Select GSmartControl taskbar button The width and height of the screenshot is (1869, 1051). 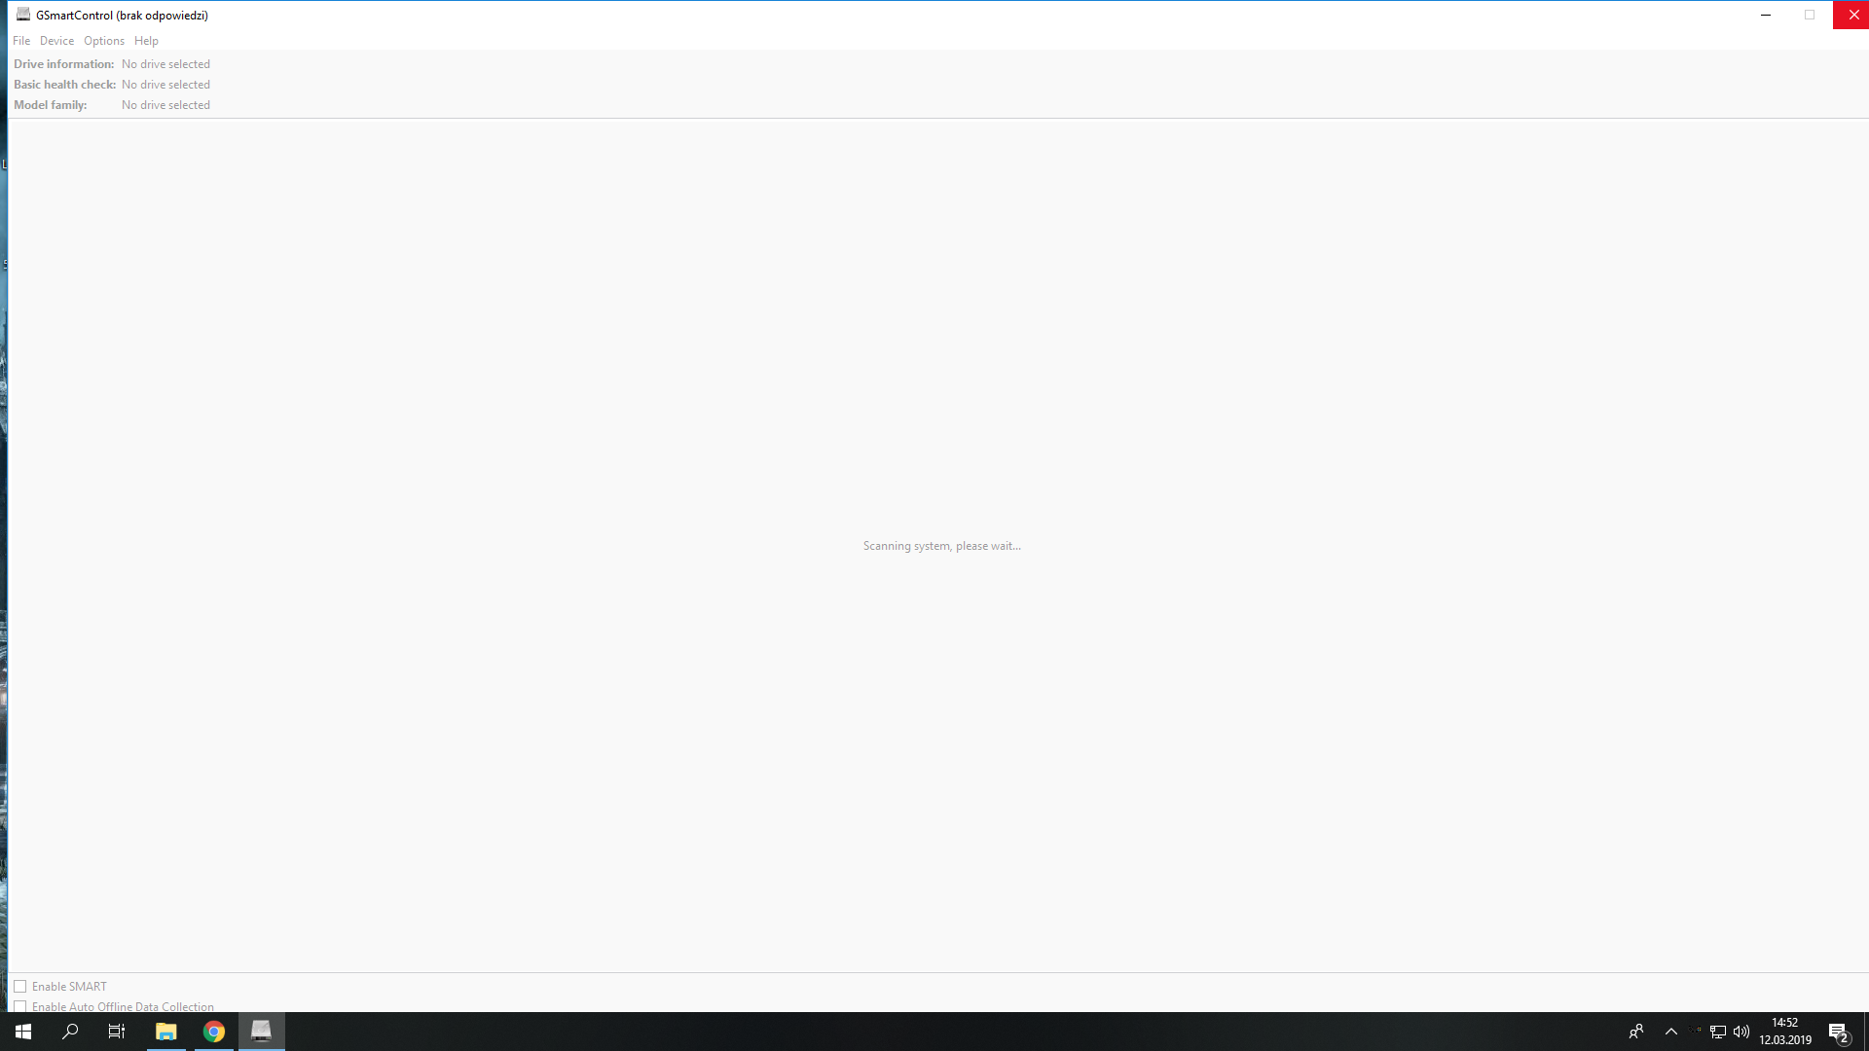pyautogui.click(x=261, y=1032)
